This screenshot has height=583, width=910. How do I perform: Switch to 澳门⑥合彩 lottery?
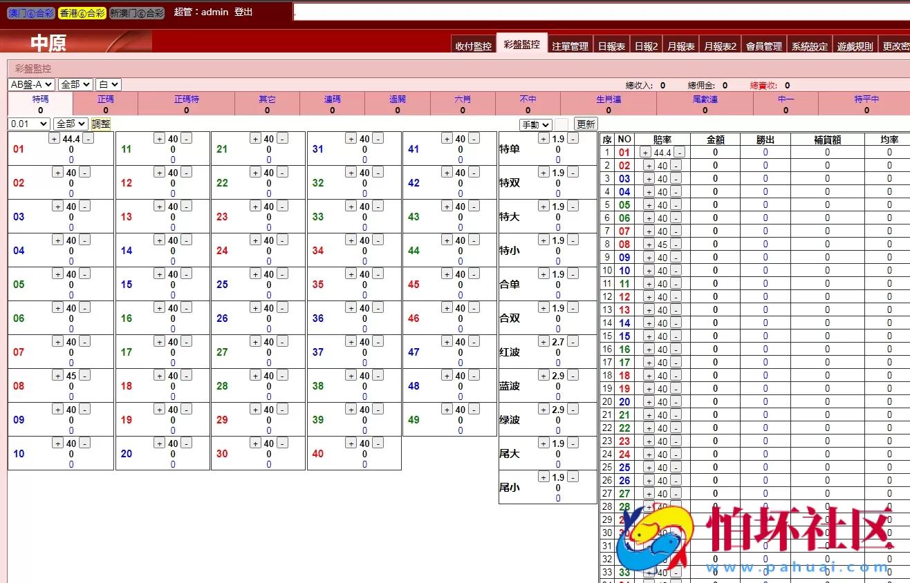[x=30, y=12]
